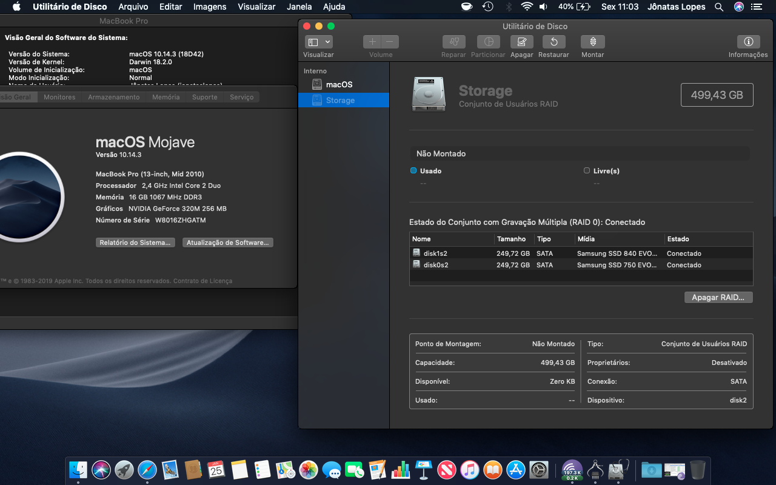Screen dimensions: 776x485
Task: Click the Apagar erase toolbar icon
Action: coord(521,42)
